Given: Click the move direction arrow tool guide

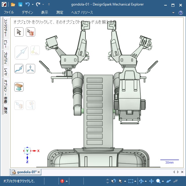Looking at the screenshot, I should click(x=22, y=53).
